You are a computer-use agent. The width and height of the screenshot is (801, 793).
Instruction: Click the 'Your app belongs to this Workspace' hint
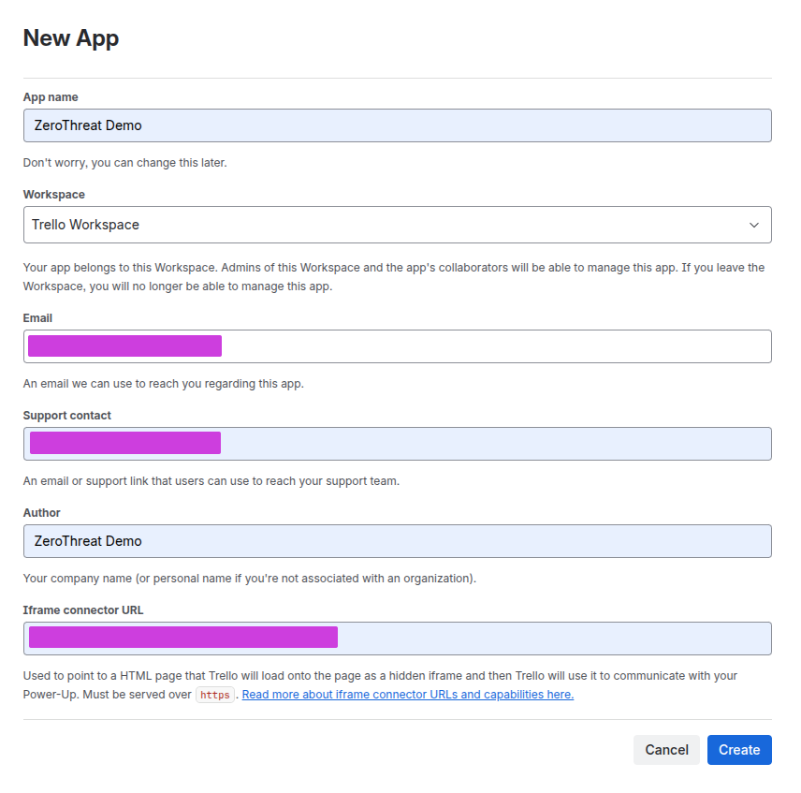click(394, 277)
